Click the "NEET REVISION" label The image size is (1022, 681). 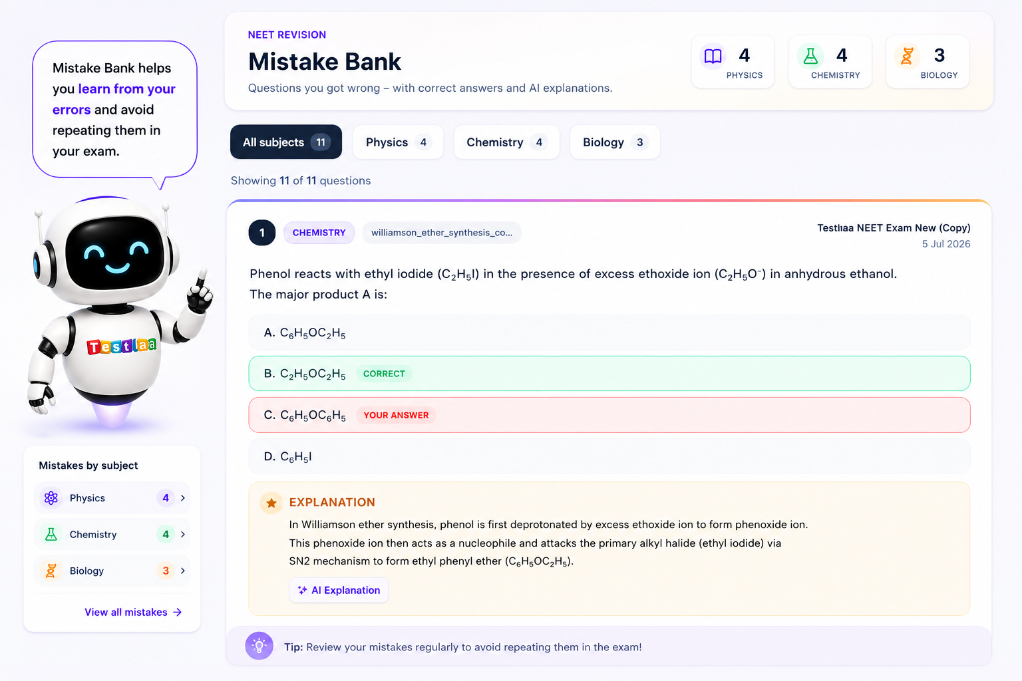point(287,35)
